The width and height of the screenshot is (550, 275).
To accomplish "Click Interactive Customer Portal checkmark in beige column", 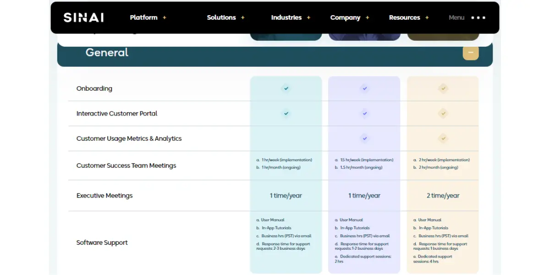I will 443,113.
